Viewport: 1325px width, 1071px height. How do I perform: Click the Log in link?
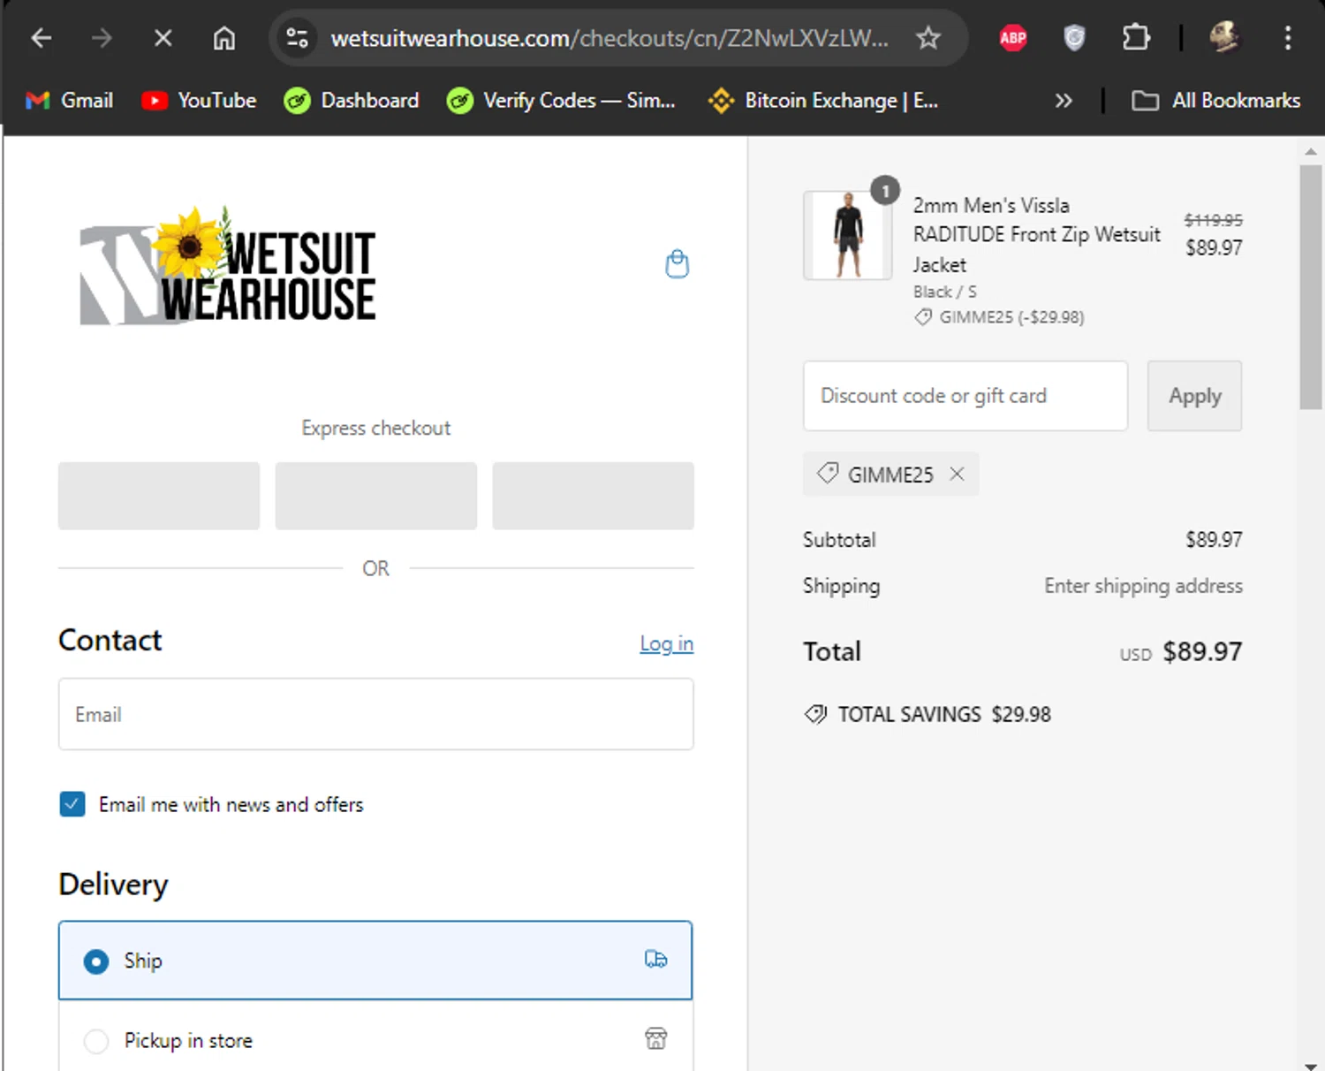(x=667, y=643)
